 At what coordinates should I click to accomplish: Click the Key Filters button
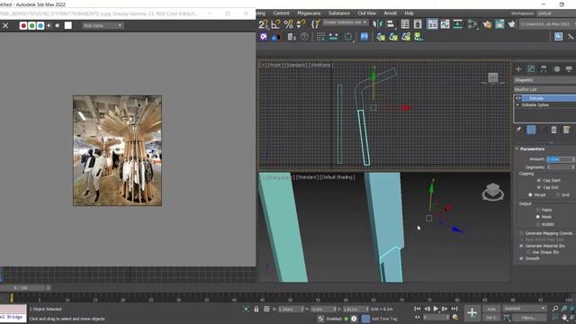click(529, 318)
